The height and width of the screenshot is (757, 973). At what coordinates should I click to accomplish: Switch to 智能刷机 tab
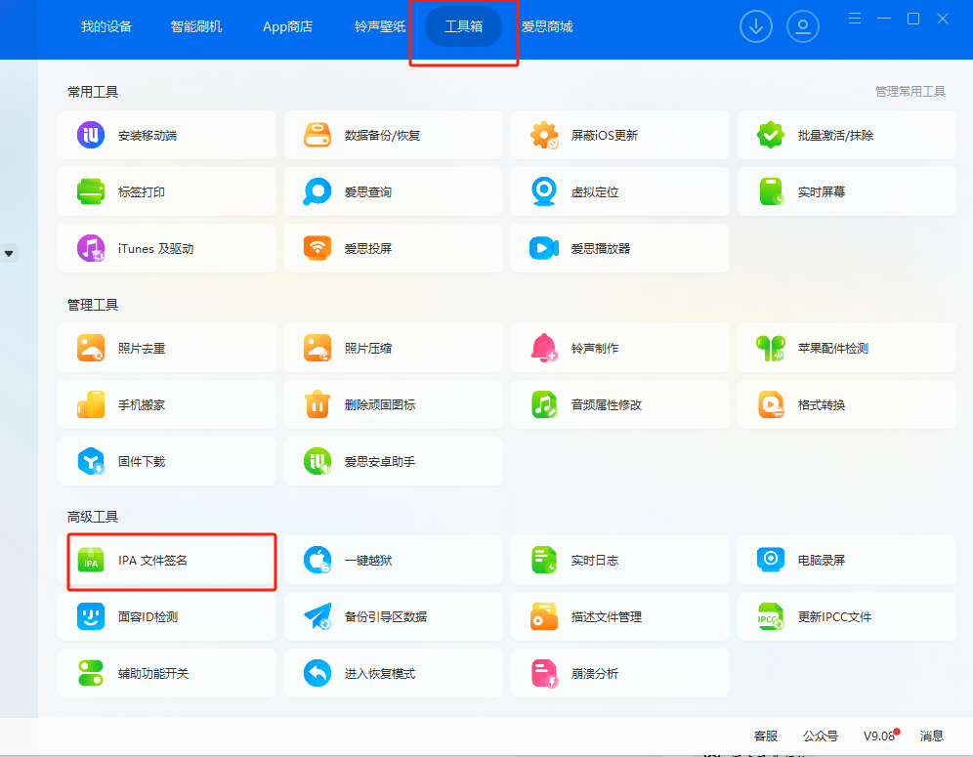tap(196, 26)
